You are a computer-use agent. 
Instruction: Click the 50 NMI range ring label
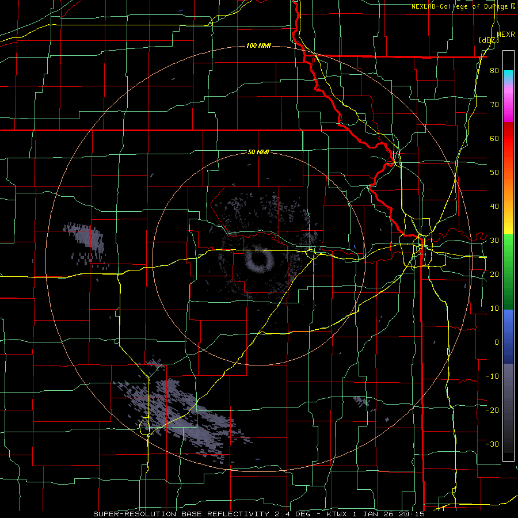pos(258,153)
